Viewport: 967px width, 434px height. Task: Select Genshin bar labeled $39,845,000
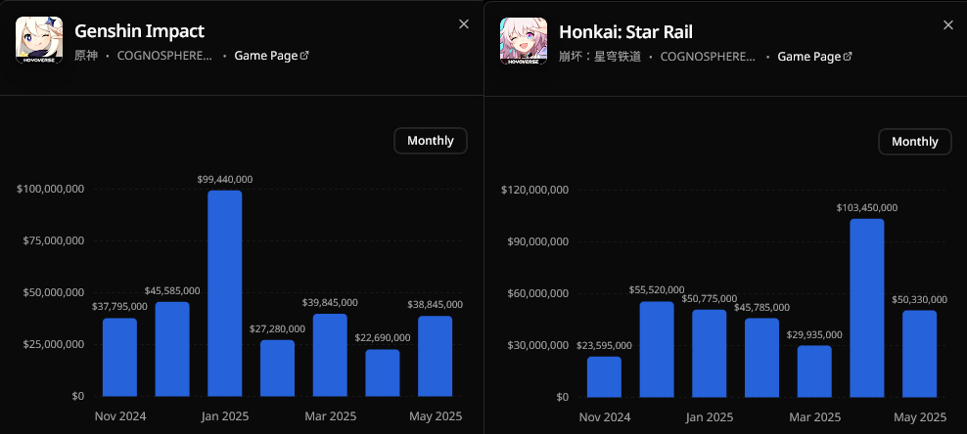tap(330, 355)
